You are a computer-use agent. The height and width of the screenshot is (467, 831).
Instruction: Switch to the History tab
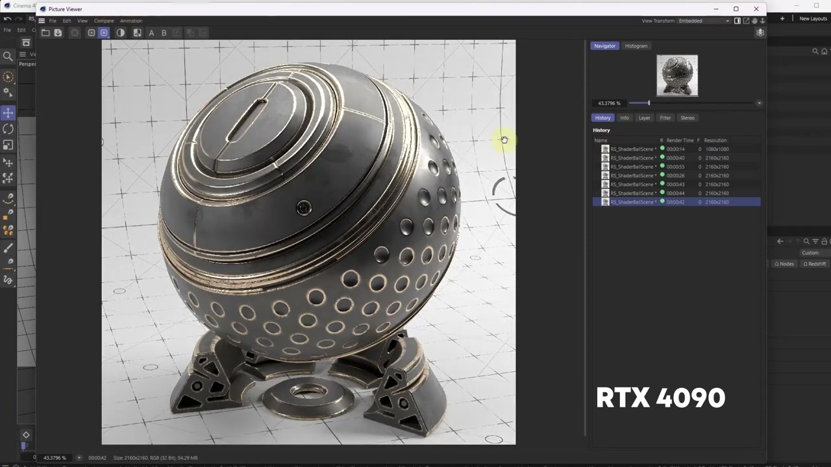tap(602, 118)
